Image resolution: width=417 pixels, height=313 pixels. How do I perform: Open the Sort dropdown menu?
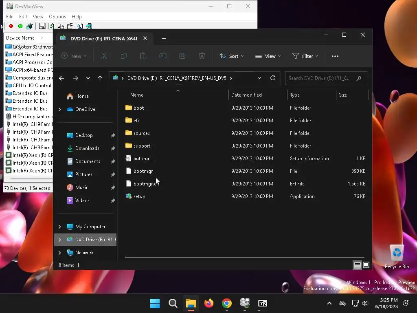(231, 56)
